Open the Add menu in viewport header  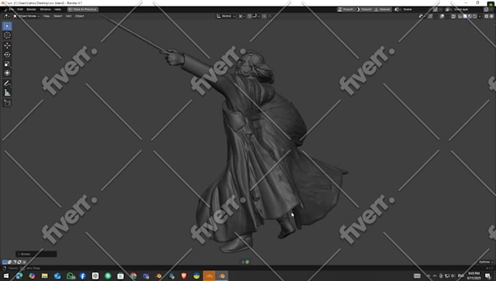[69, 16]
